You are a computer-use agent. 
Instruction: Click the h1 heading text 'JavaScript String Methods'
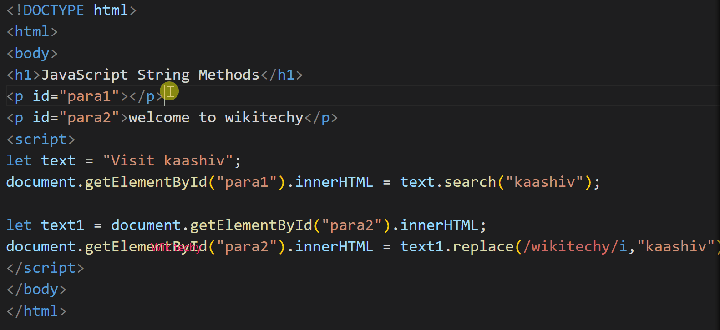[x=150, y=75]
